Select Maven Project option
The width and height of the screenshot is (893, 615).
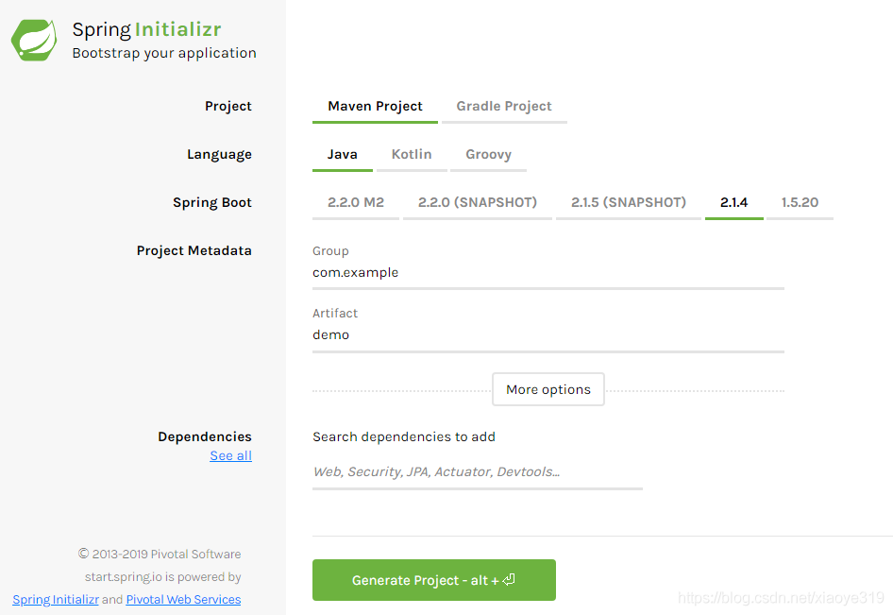point(375,107)
